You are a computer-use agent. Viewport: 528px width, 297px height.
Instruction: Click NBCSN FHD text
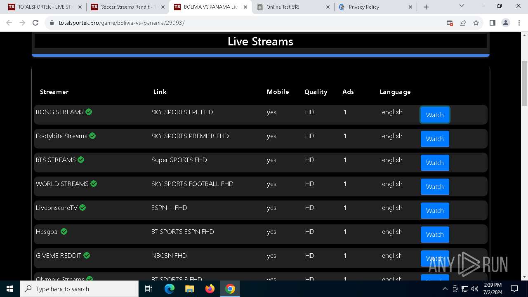point(169,255)
